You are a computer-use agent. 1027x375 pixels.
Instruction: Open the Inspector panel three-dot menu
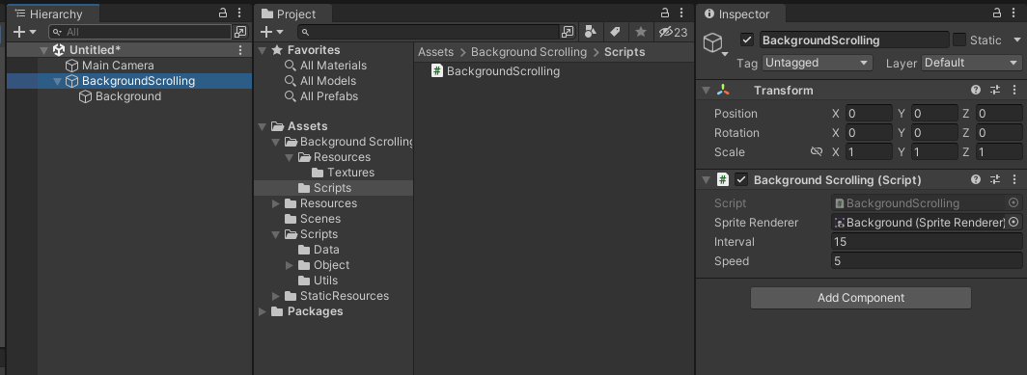1013,13
